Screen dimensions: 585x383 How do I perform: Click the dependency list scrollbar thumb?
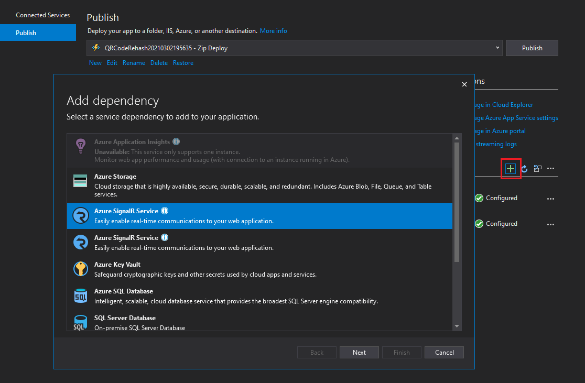457,202
